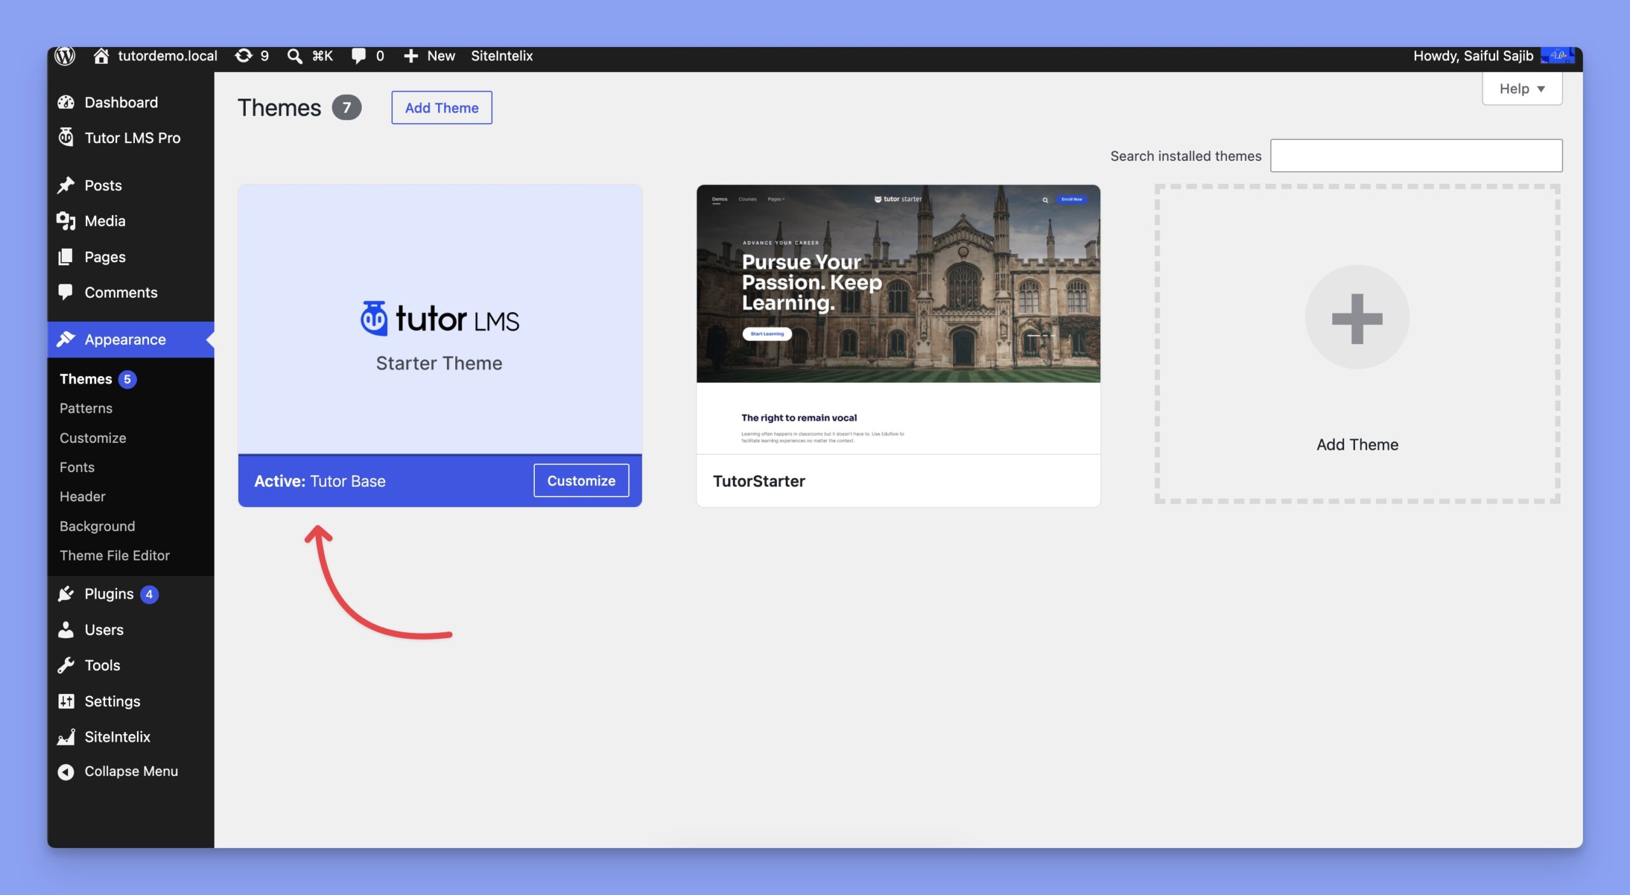Open the Customize submenu item

click(x=93, y=438)
